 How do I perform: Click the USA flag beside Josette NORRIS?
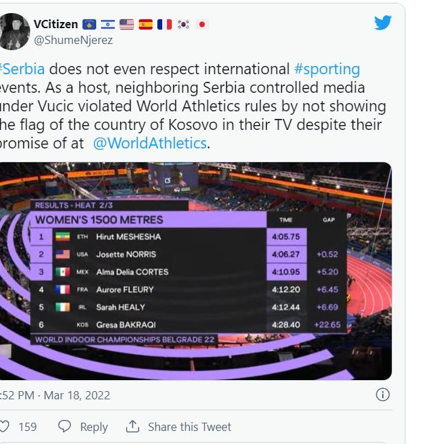pyautogui.click(x=63, y=254)
